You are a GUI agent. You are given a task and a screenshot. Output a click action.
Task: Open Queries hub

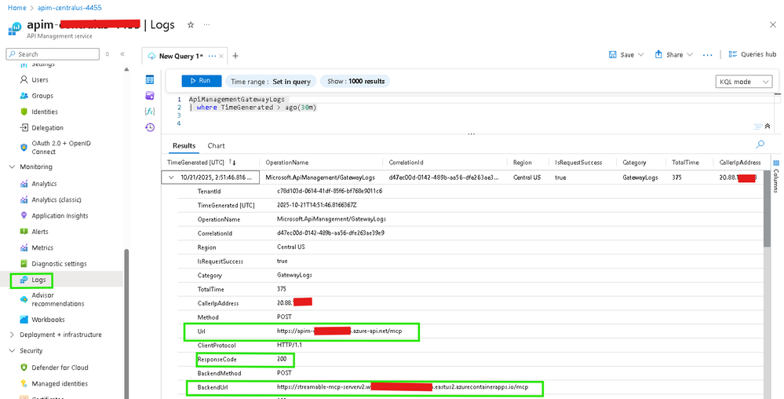click(x=753, y=54)
